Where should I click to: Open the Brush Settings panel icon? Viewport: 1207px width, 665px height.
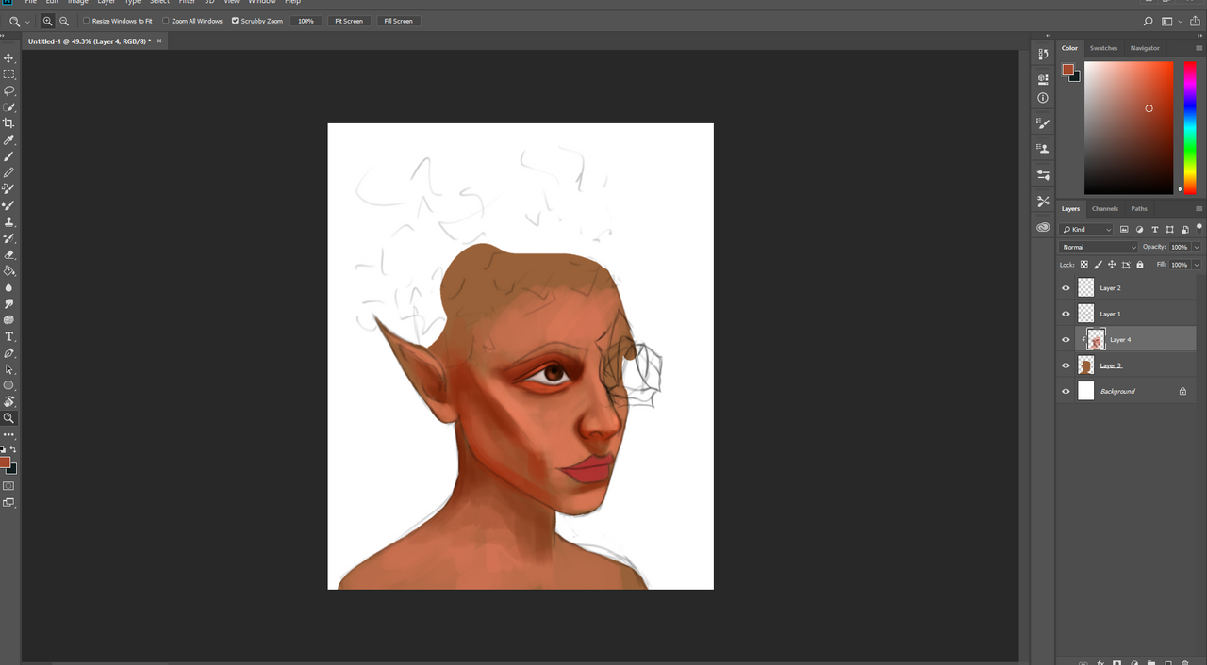point(1043,123)
